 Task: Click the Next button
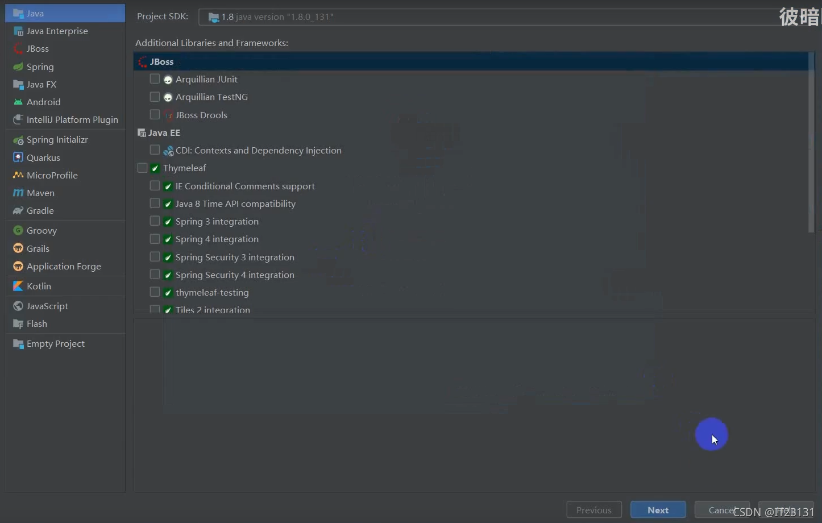coord(658,510)
